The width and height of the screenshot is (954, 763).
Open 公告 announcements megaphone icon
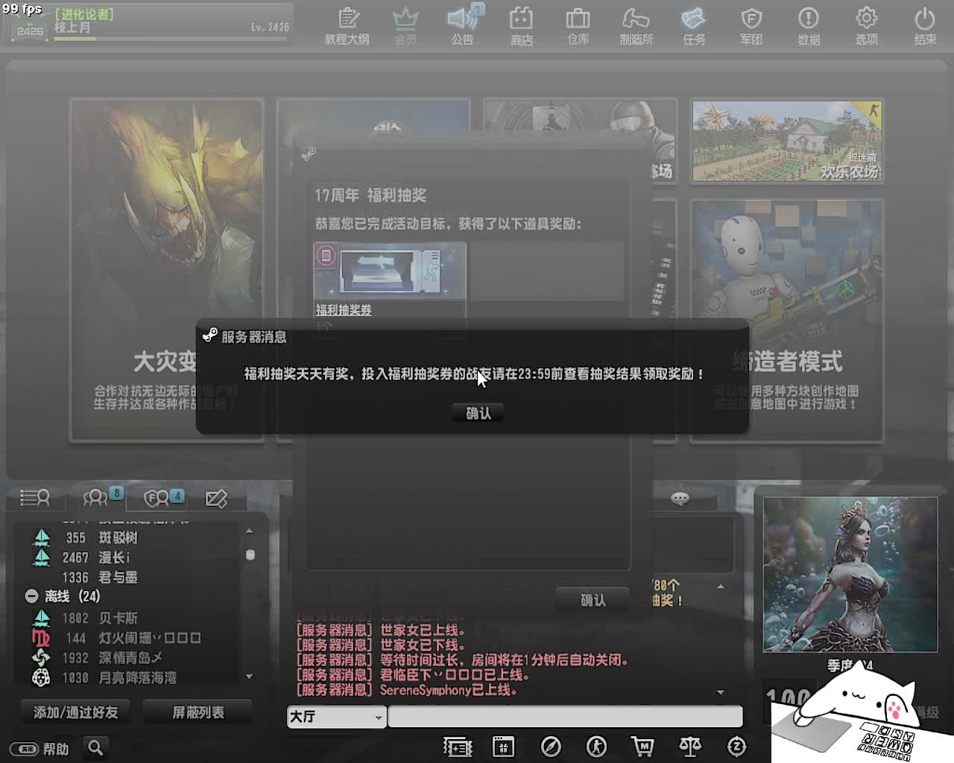pyautogui.click(x=462, y=26)
